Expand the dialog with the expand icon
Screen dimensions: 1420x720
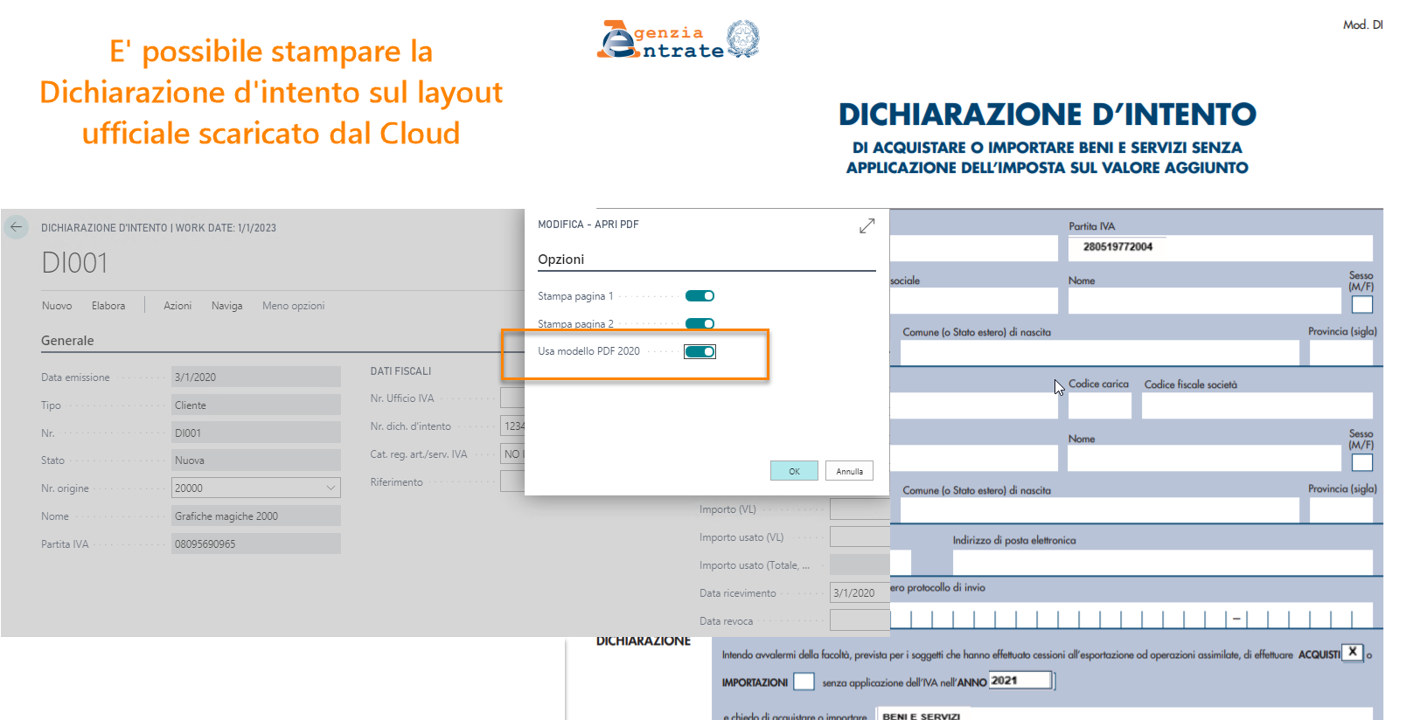[x=867, y=226]
